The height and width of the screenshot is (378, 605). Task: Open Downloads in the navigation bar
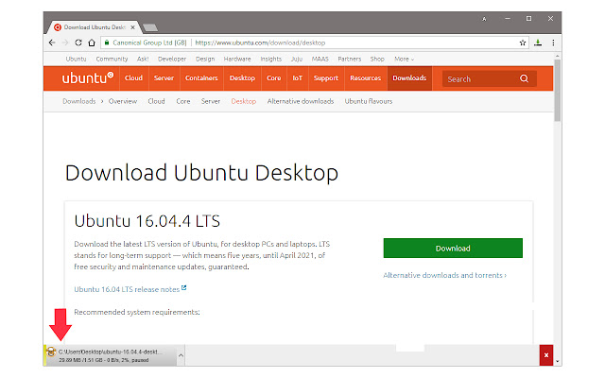(409, 77)
